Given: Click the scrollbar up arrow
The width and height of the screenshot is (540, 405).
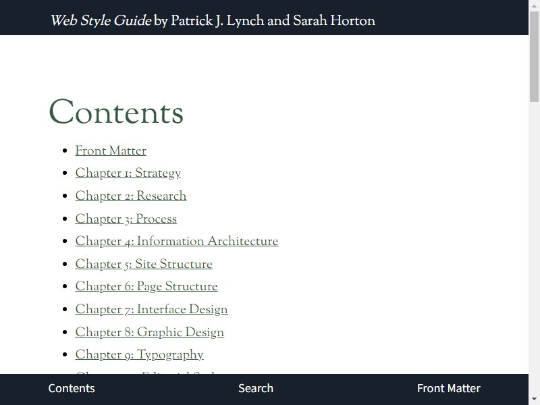Looking at the screenshot, I should click(x=534, y=5).
